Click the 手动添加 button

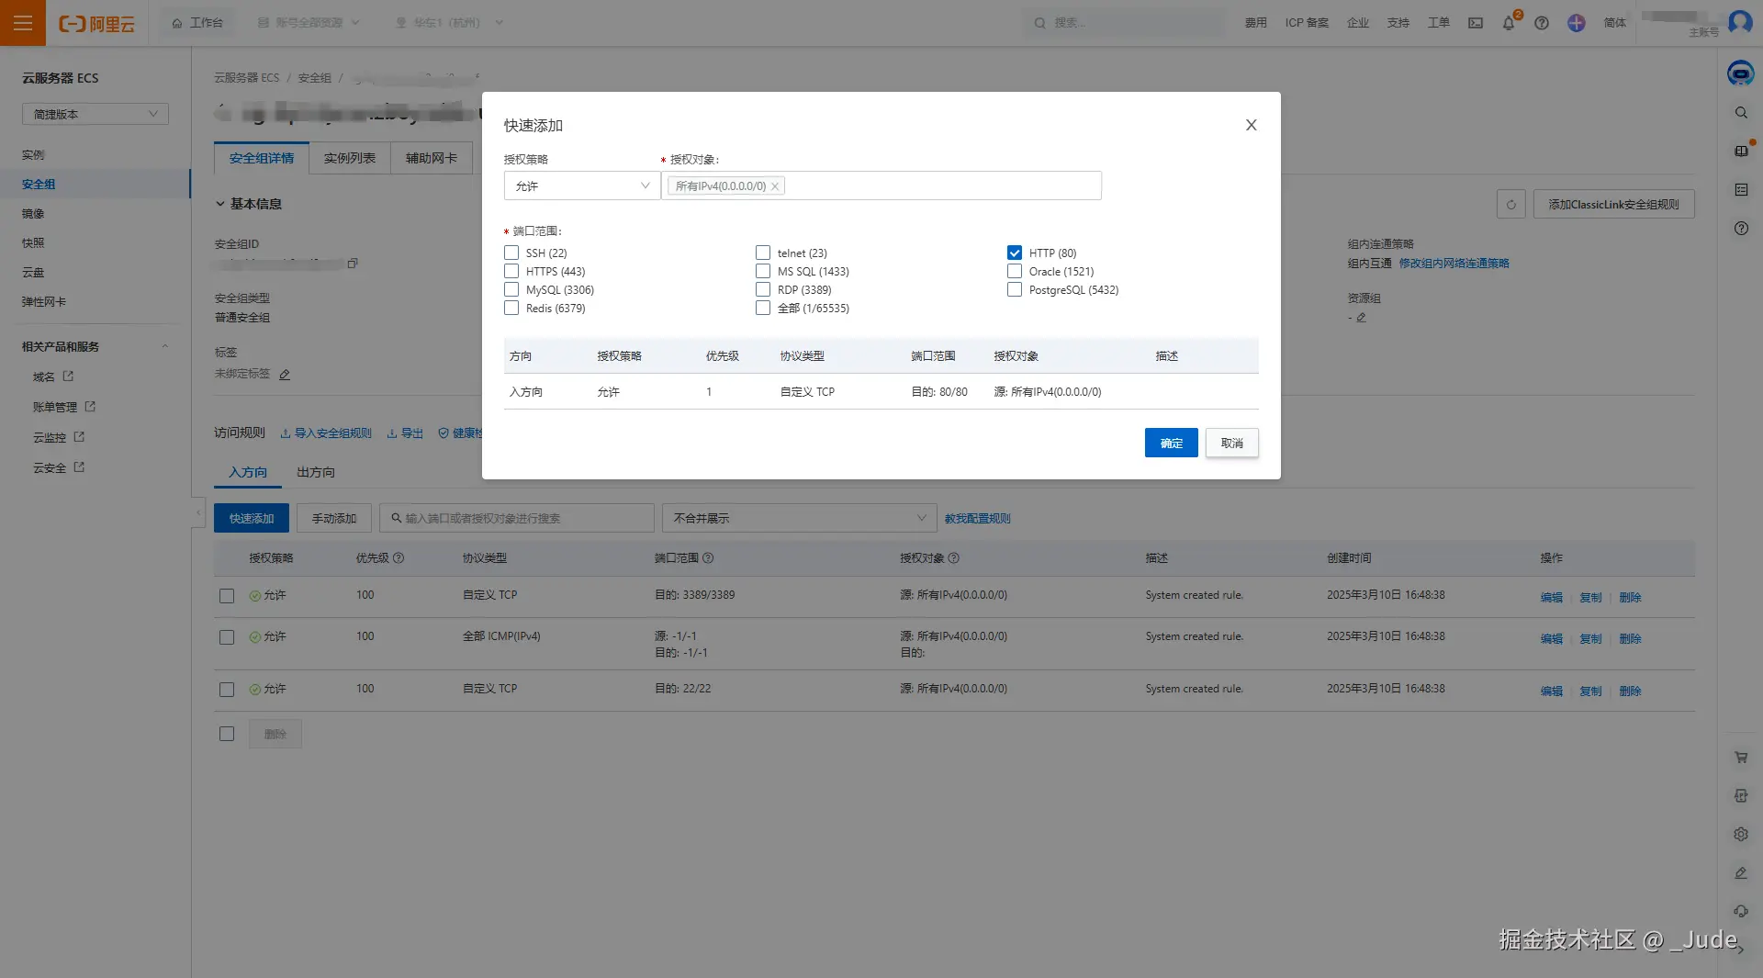pyautogui.click(x=334, y=518)
